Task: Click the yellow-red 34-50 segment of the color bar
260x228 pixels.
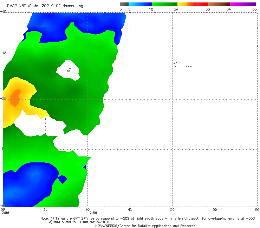Action: (x=193, y=4)
